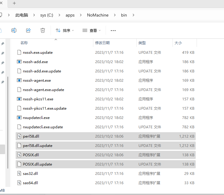Select file icon of nxssh-add.exe.update
Image resolution: width=224 pixels, height=195 pixels.
click(x=19, y=71)
